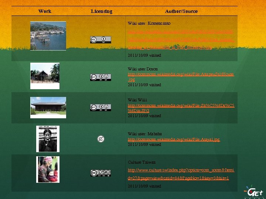Click the Work column header
This screenshot has height=199, width=266.
point(45,11)
